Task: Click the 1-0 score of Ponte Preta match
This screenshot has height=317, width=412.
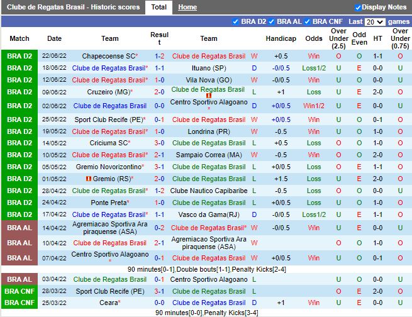Action: click(160, 203)
